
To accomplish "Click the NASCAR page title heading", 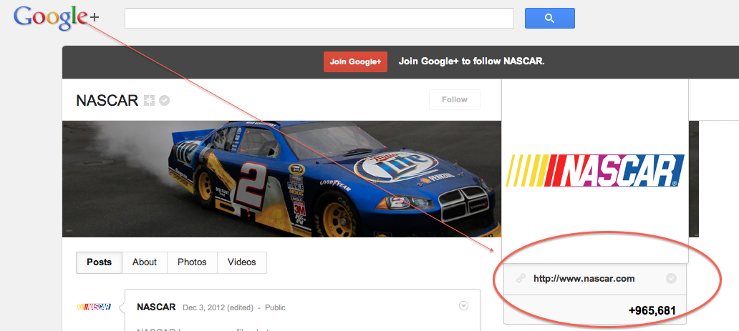I will (x=107, y=100).
